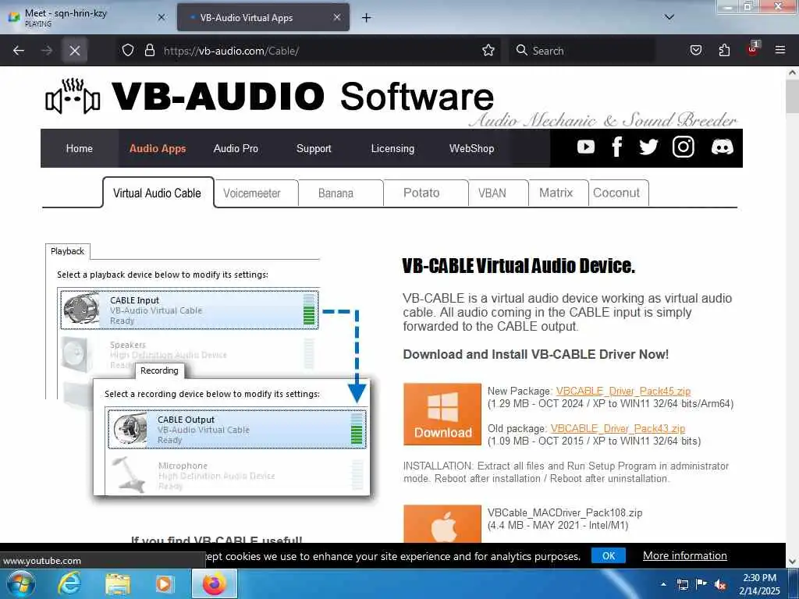
Task: Close the VB-Audio Virtual Apps tab
Action: pyautogui.click(x=337, y=17)
